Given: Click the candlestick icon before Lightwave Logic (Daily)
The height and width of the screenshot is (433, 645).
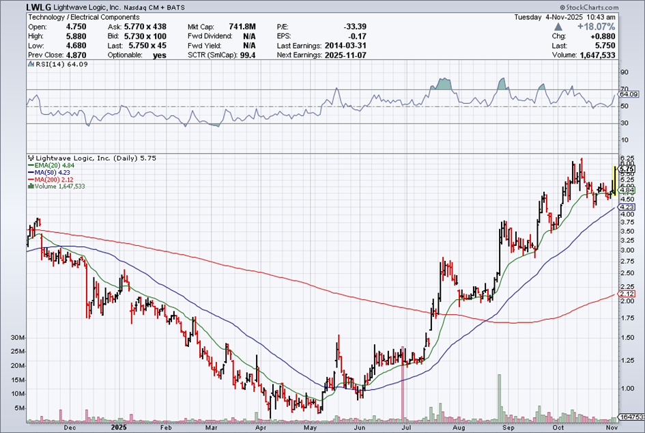Looking at the screenshot, I should 31,158.
